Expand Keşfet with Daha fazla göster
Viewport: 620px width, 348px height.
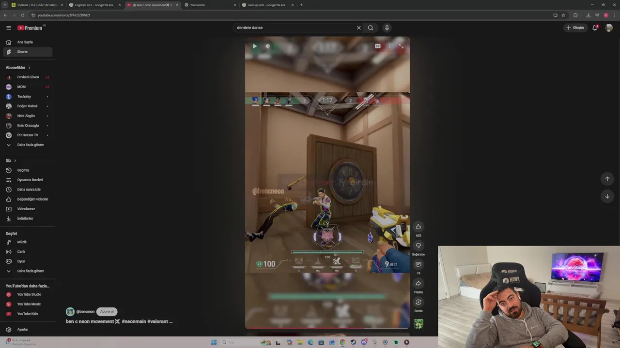(x=28, y=271)
